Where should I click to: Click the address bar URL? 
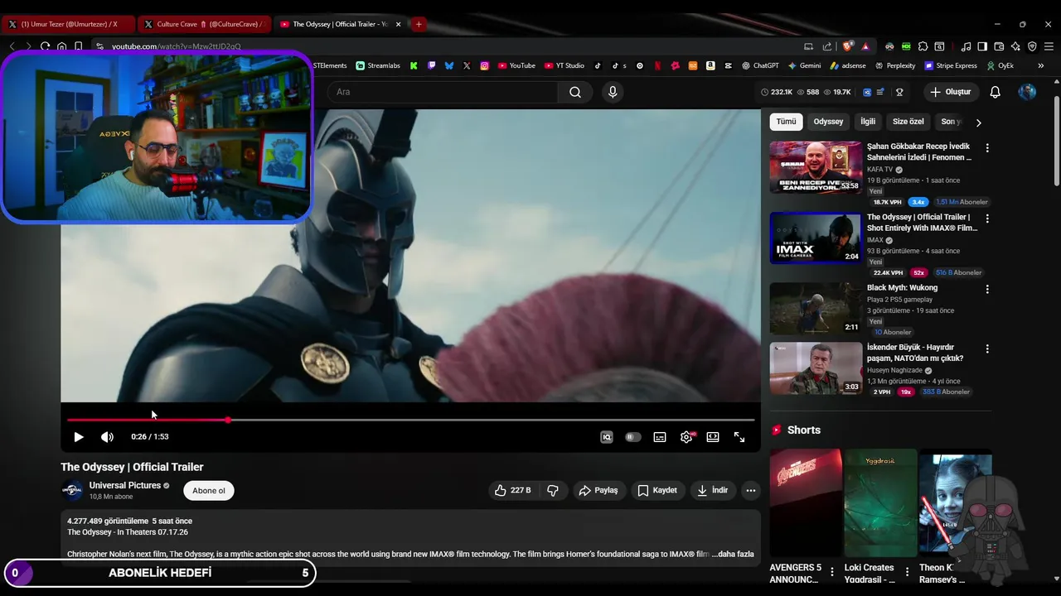click(x=177, y=46)
